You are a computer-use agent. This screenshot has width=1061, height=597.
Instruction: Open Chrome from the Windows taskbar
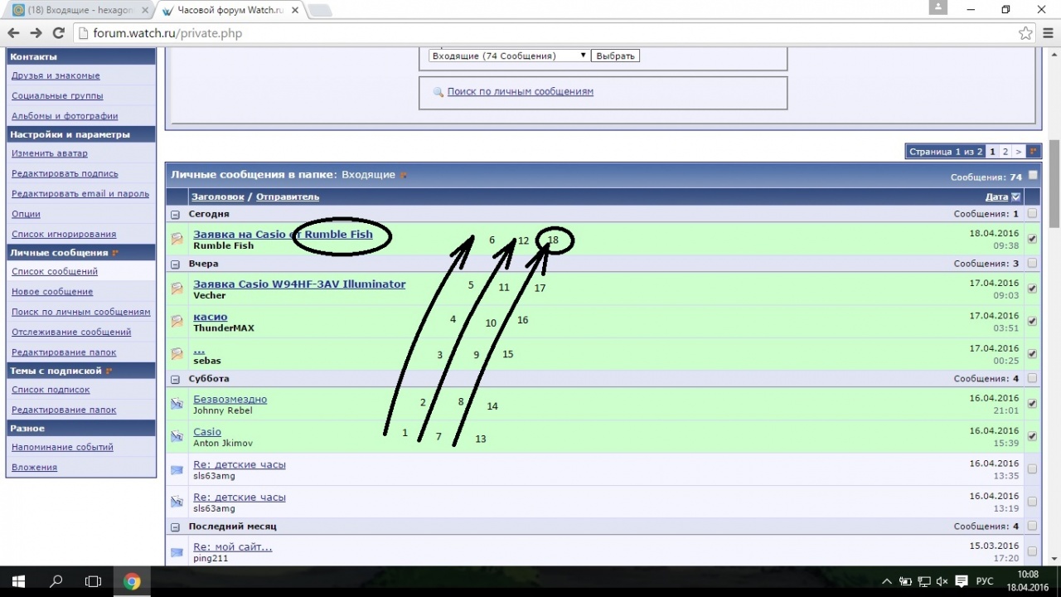(132, 581)
